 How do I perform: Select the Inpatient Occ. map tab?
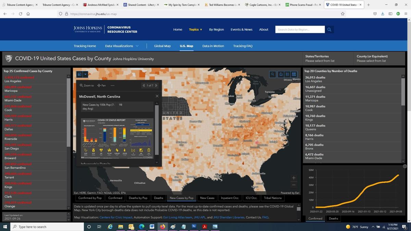click(x=230, y=198)
